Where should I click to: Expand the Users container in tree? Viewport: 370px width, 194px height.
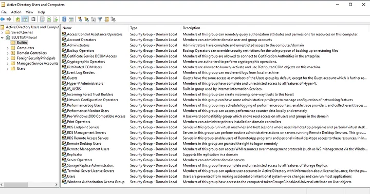[8, 69]
